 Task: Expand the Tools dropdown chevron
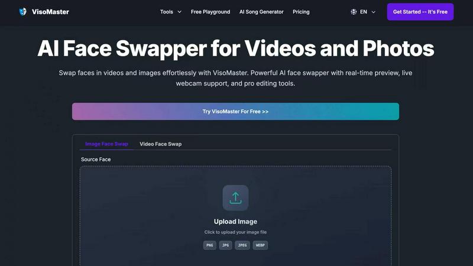(180, 12)
